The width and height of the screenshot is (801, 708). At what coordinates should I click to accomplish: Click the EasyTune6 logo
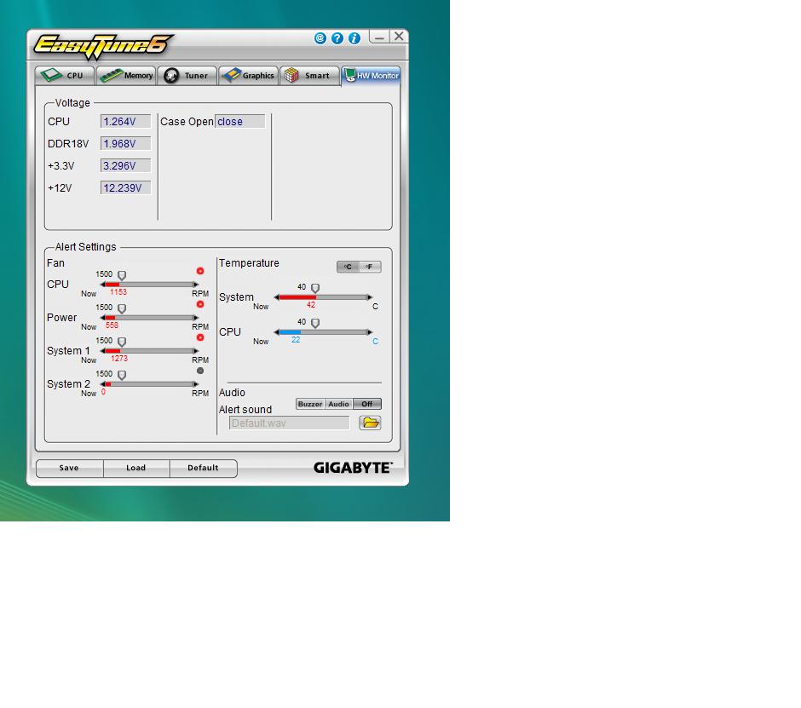click(102, 46)
